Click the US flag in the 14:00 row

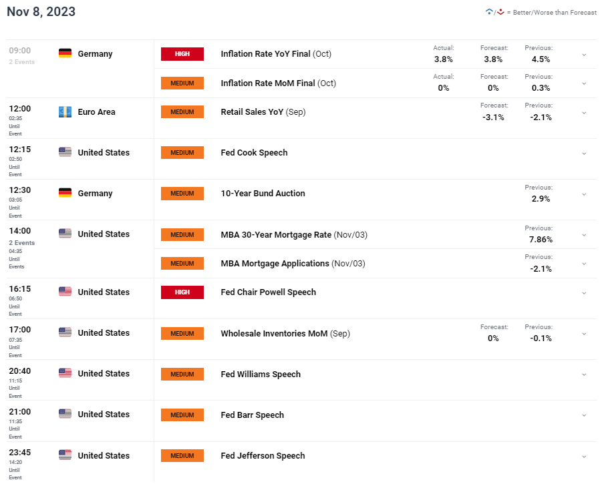tap(65, 234)
